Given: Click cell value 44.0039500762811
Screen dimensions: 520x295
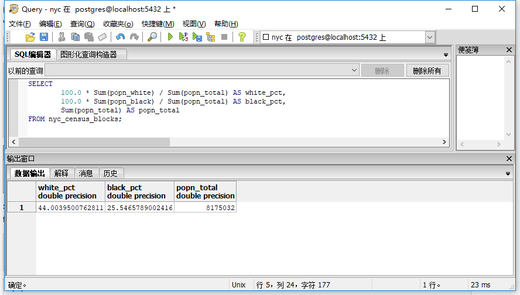Looking at the screenshot, I should tap(71, 208).
